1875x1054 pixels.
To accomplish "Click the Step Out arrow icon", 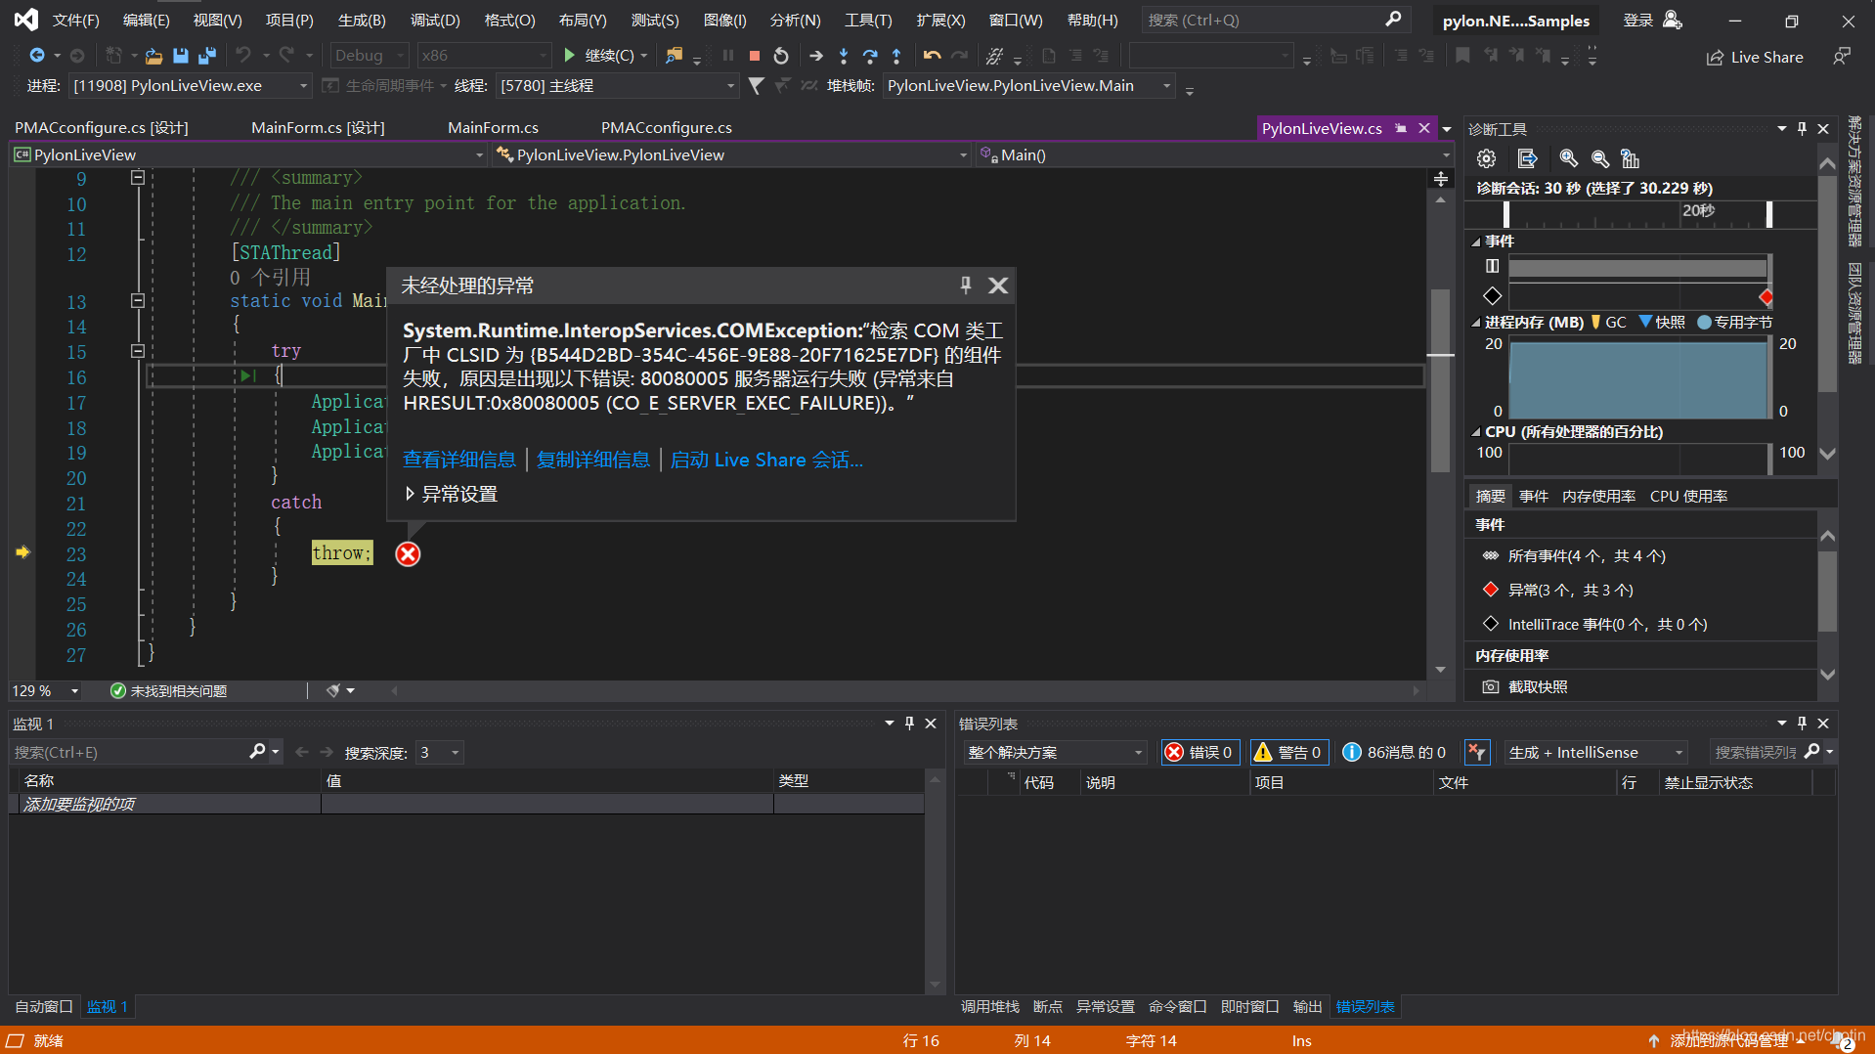I will [x=896, y=56].
